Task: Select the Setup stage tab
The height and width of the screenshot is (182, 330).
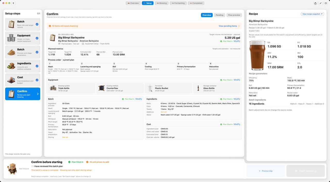Action: coord(148,3)
